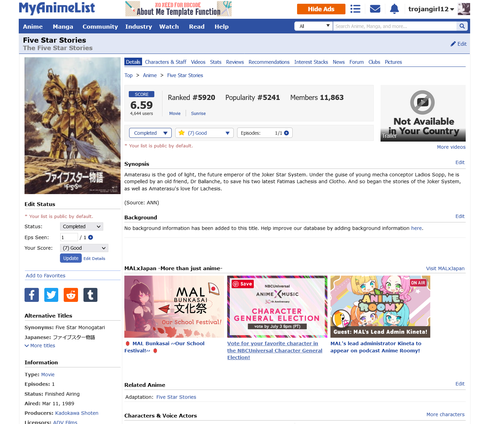Click the Top breadcrumb link
This screenshot has width=495, height=424.
click(x=128, y=75)
